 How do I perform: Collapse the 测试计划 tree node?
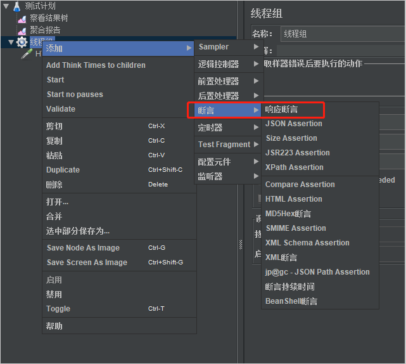[x=6, y=6]
